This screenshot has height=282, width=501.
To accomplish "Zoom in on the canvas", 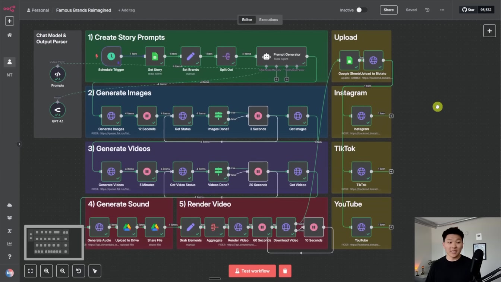I will 47,271.
